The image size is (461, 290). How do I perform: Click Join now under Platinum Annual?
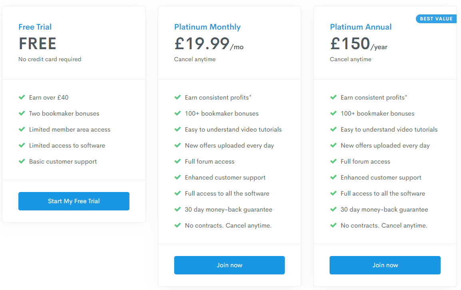pyautogui.click(x=385, y=265)
